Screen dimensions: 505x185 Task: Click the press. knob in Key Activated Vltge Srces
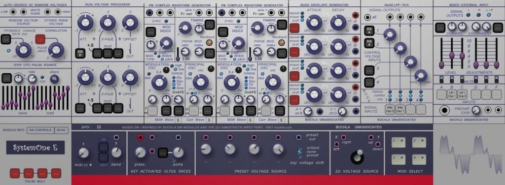(141, 152)
